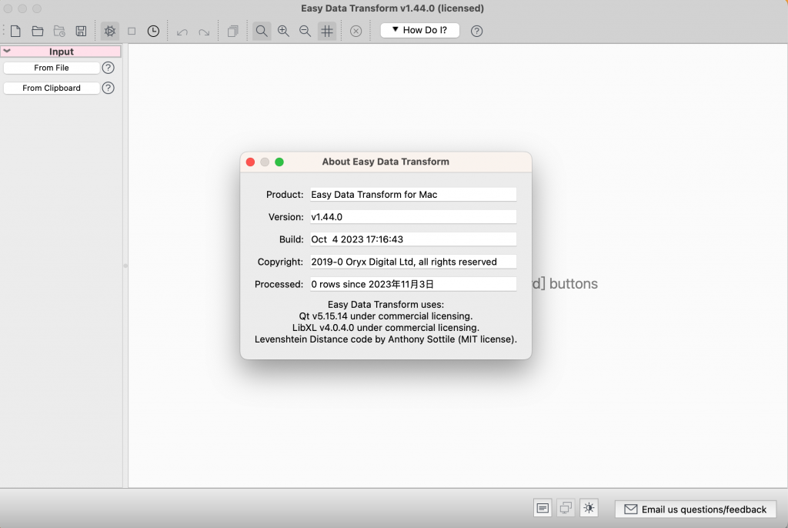Redo the last action
Screen dimensions: 788x528
pos(204,31)
